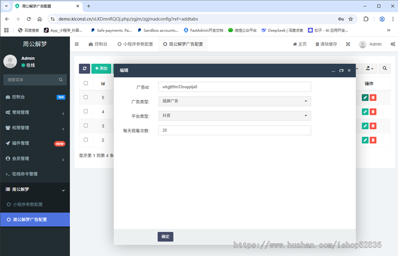Check the checkbox for row Id 5
Screen dimensions: 398x256
(x=86, y=97)
